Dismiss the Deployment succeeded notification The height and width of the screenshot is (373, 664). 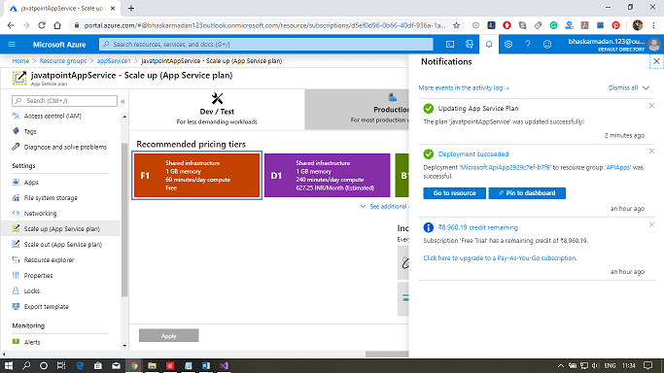(651, 152)
